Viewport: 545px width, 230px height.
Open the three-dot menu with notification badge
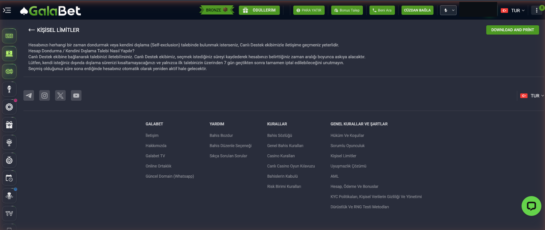(537, 10)
